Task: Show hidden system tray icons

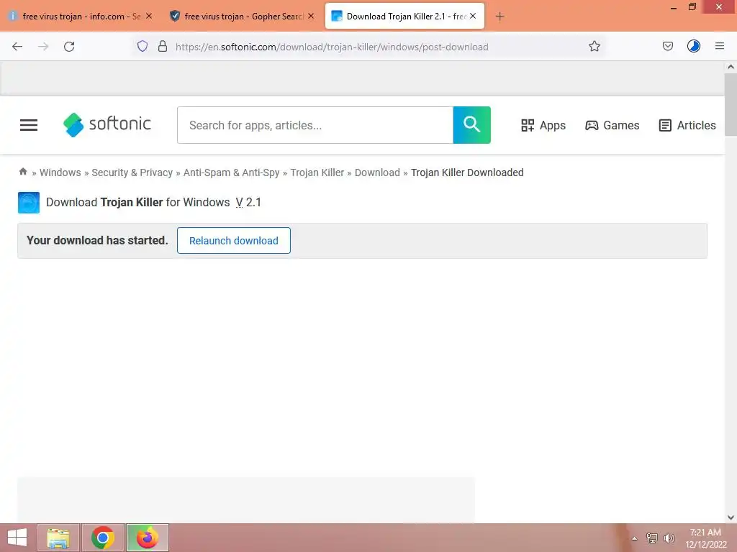Action: click(x=635, y=538)
